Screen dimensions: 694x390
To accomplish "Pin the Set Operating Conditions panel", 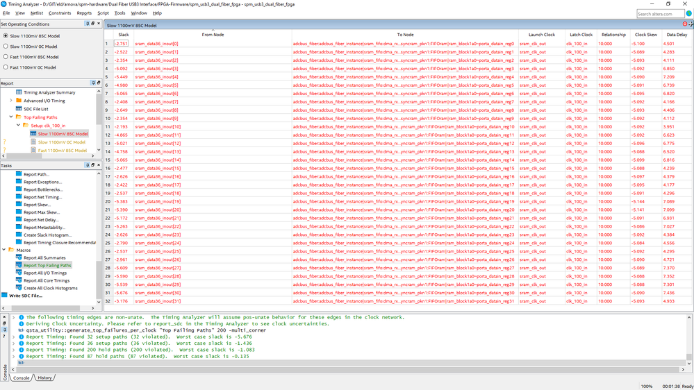I will 88,24.
